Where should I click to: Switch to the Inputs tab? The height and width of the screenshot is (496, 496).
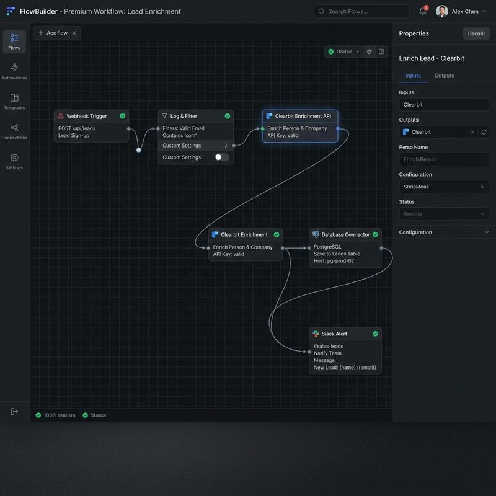click(413, 76)
